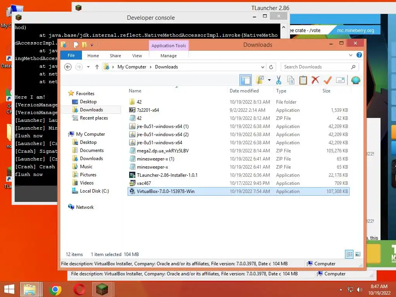
Task: Select jre-8u51-windows-x64 (1) file
Action: point(238,126)
